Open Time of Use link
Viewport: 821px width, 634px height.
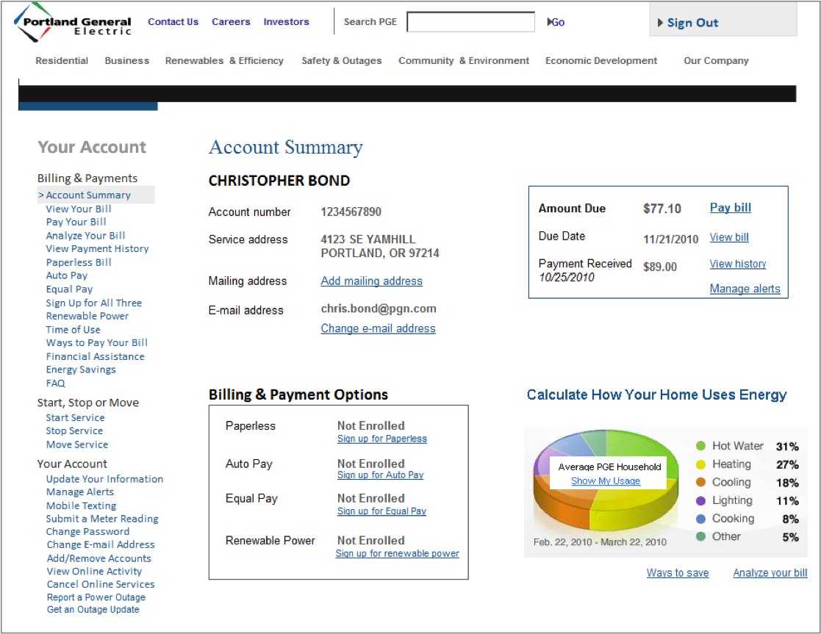tap(73, 330)
